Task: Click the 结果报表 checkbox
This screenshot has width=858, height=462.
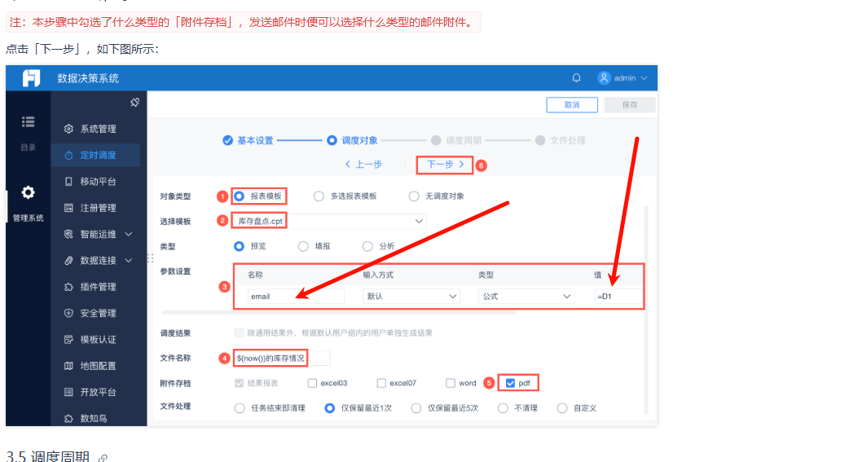Action: click(239, 383)
